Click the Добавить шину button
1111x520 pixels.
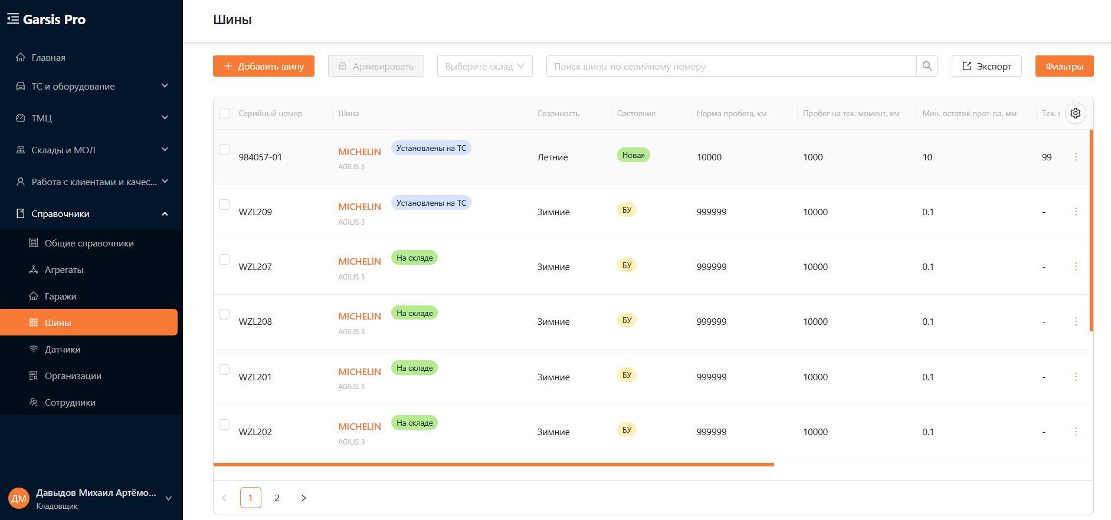point(264,66)
